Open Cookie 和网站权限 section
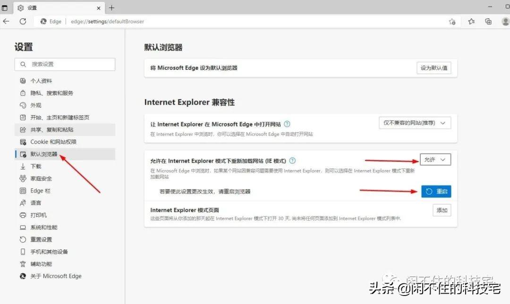 click(x=65, y=142)
